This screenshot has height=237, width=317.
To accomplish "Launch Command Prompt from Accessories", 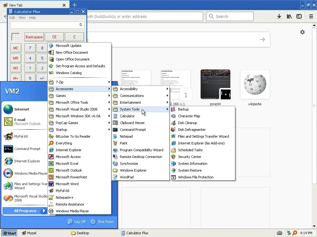I will tap(141, 130).
